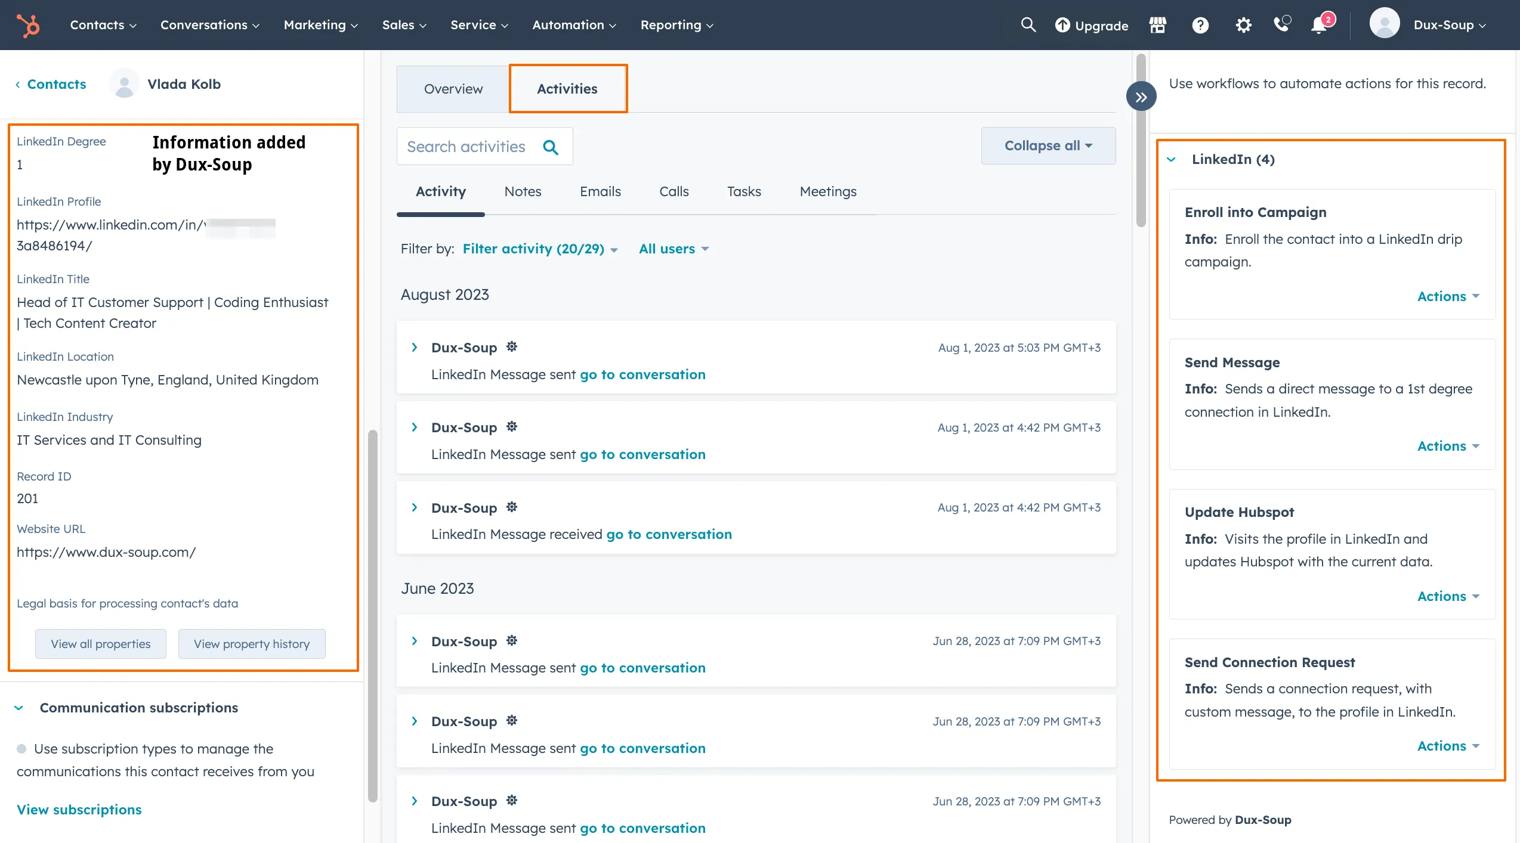Click the HubSpot sprocket logo

coord(27,25)
